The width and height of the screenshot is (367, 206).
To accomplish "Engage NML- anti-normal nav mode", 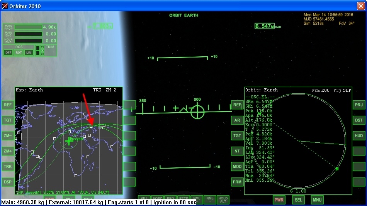I will 210,199.
